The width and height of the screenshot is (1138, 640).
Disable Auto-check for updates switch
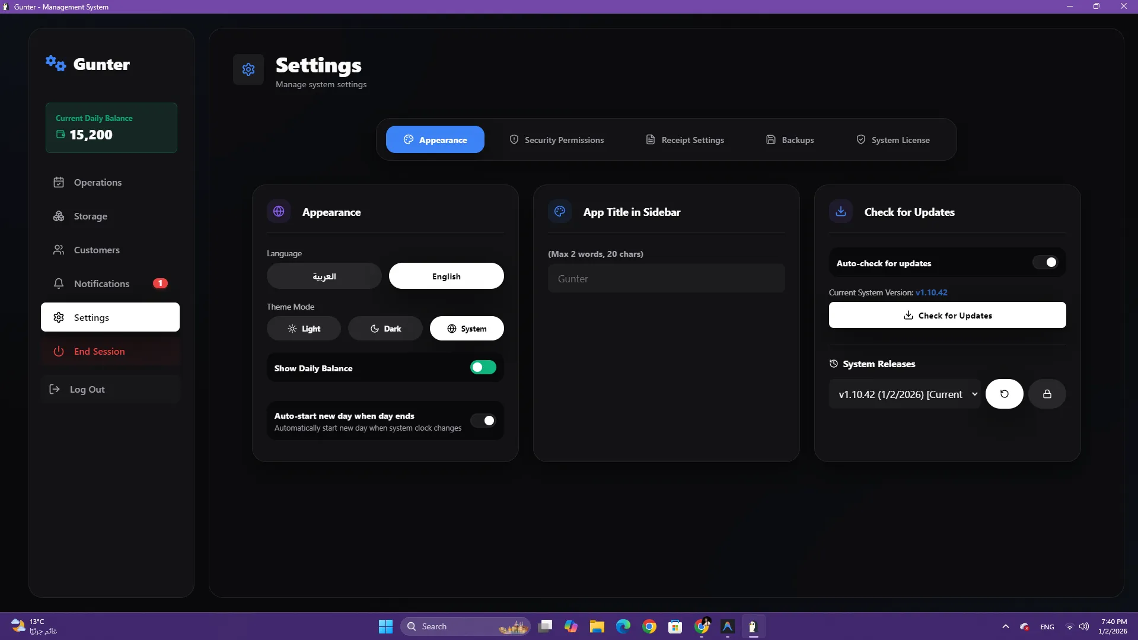(x=1045, y=262)
